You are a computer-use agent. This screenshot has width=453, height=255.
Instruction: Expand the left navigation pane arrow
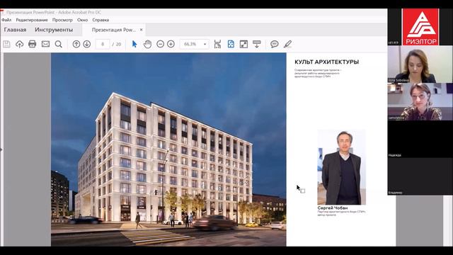[1, 149]
